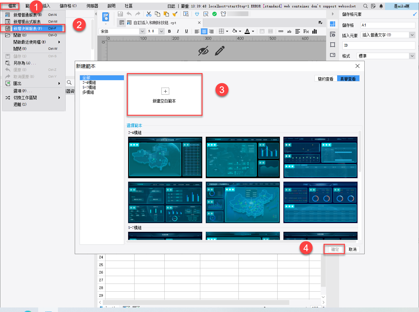This screenshot has width=419, height=312.
Task: Expand the fill color bucket dropdown arrow
Action: click(x=240, y=31)
